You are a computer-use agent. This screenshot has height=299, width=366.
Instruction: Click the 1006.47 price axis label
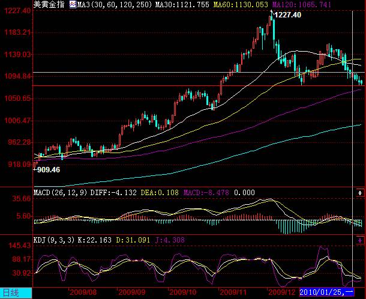[18, 121]
